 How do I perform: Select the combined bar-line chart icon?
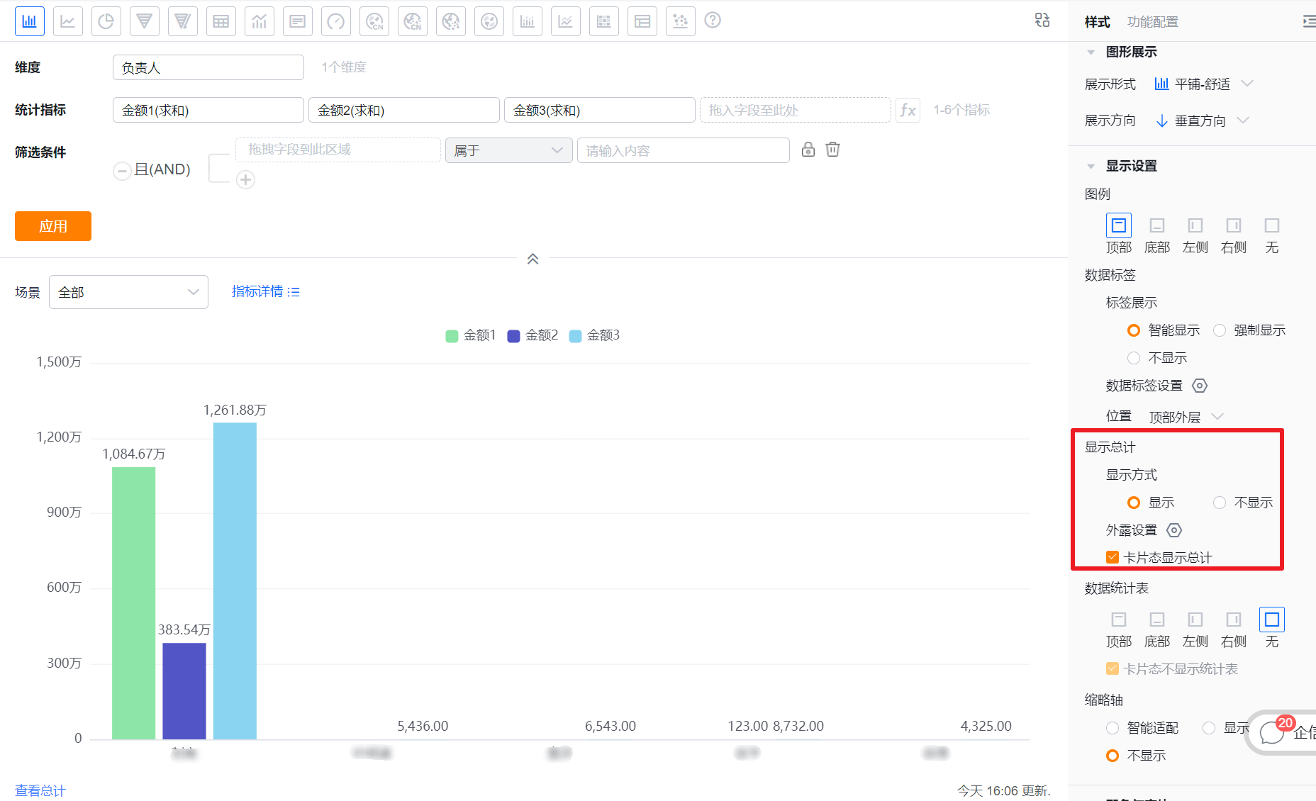click(260, 21)
